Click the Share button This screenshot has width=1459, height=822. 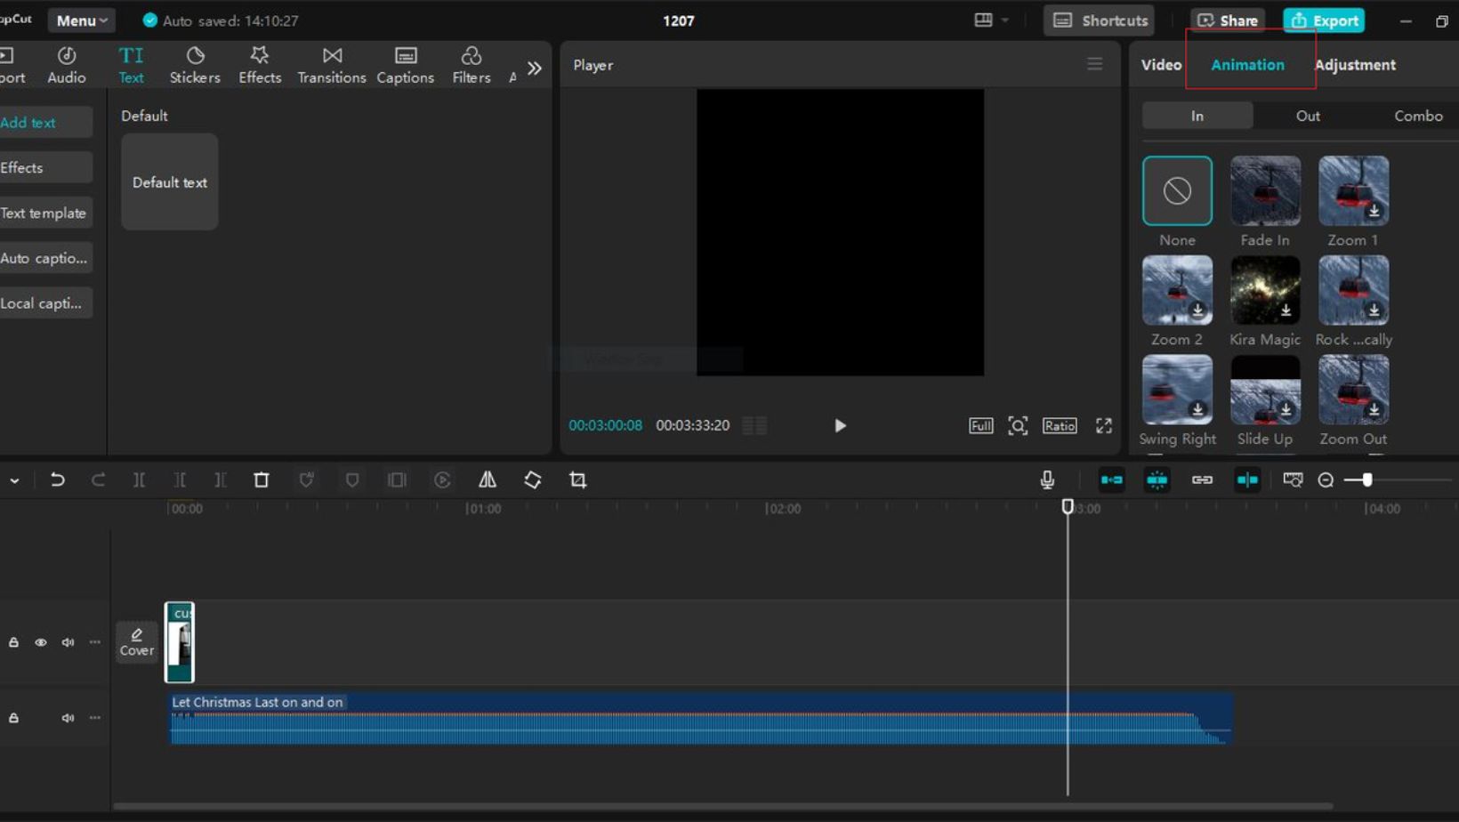(x=1228, y=20)
